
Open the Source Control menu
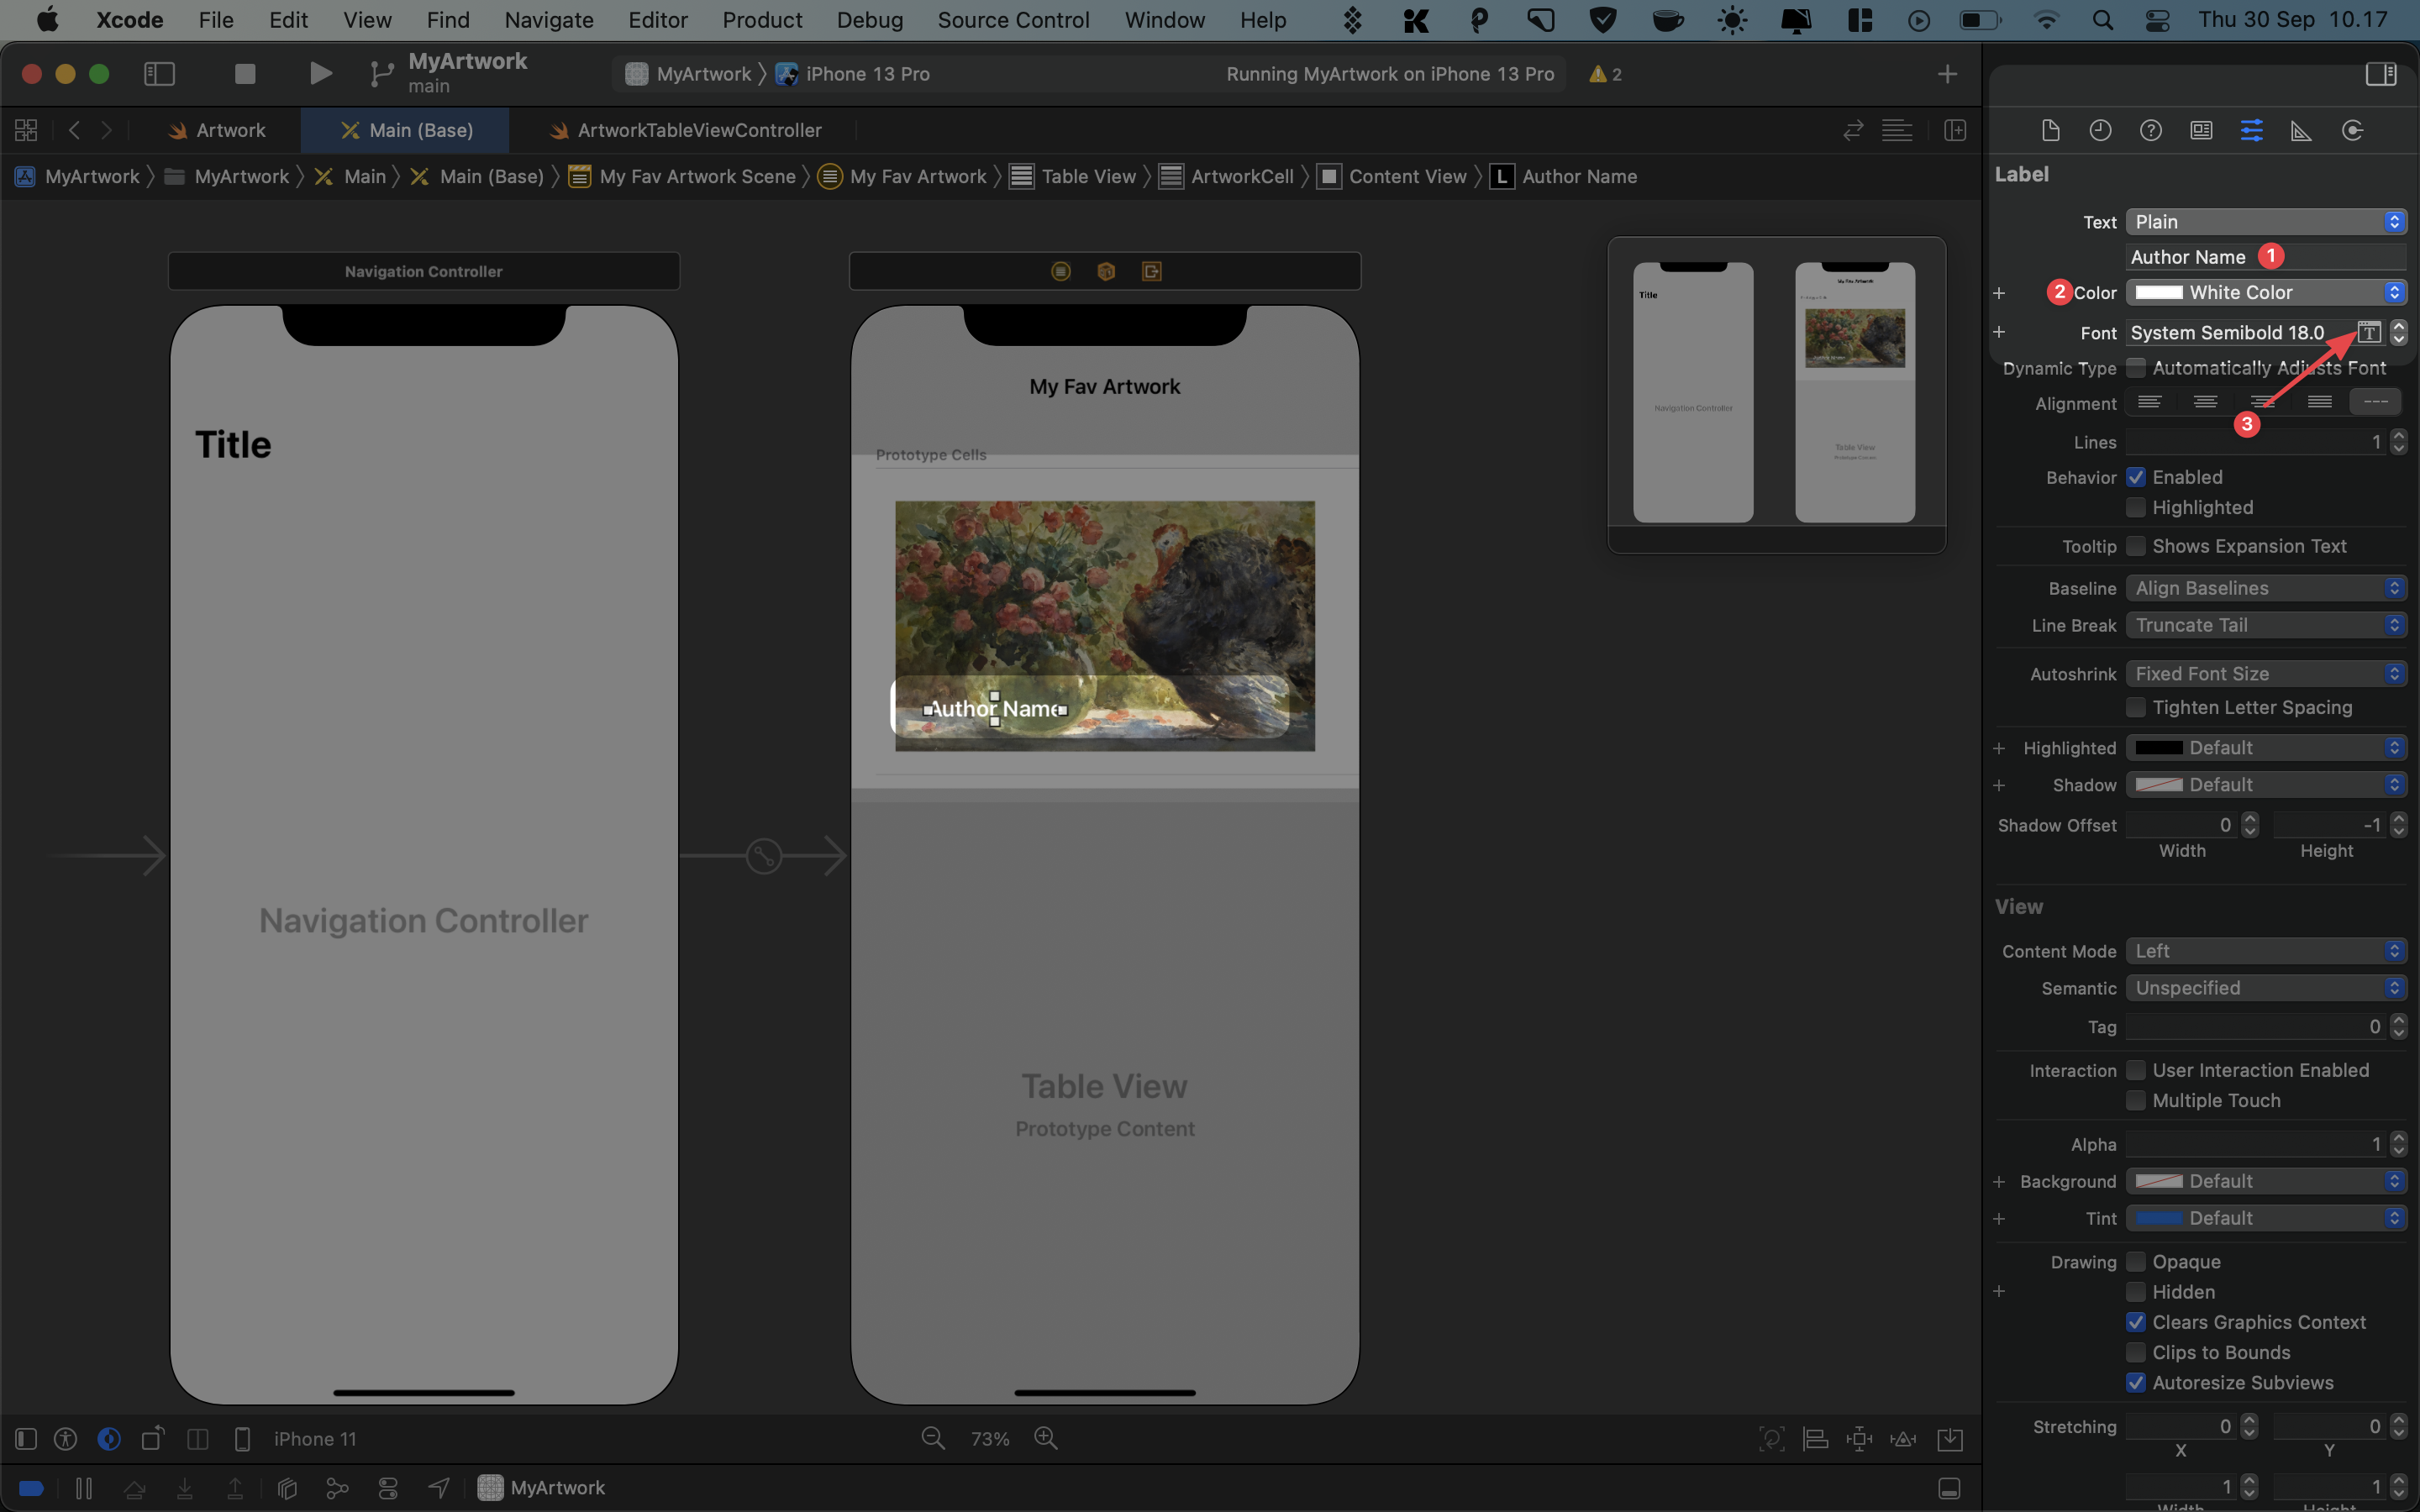pos(1013,20)
